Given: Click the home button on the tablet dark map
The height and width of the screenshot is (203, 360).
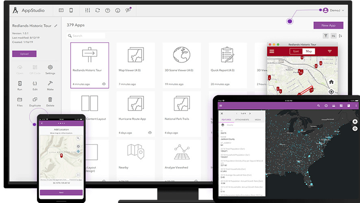Looking at the screenshot, I should [355, 122].
